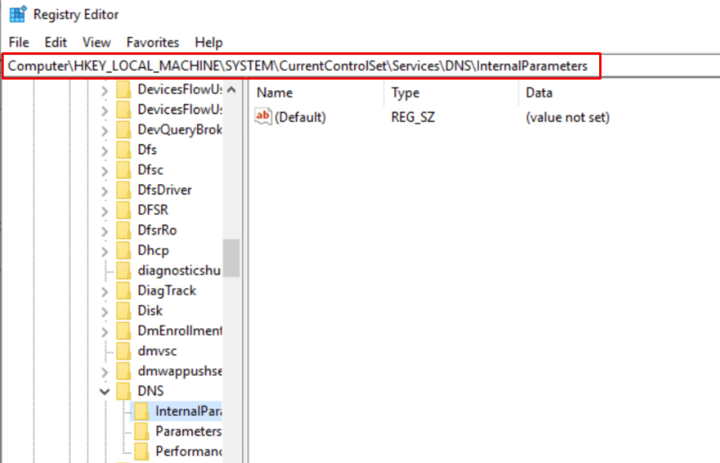Expand the DfsDriver key

105,191
